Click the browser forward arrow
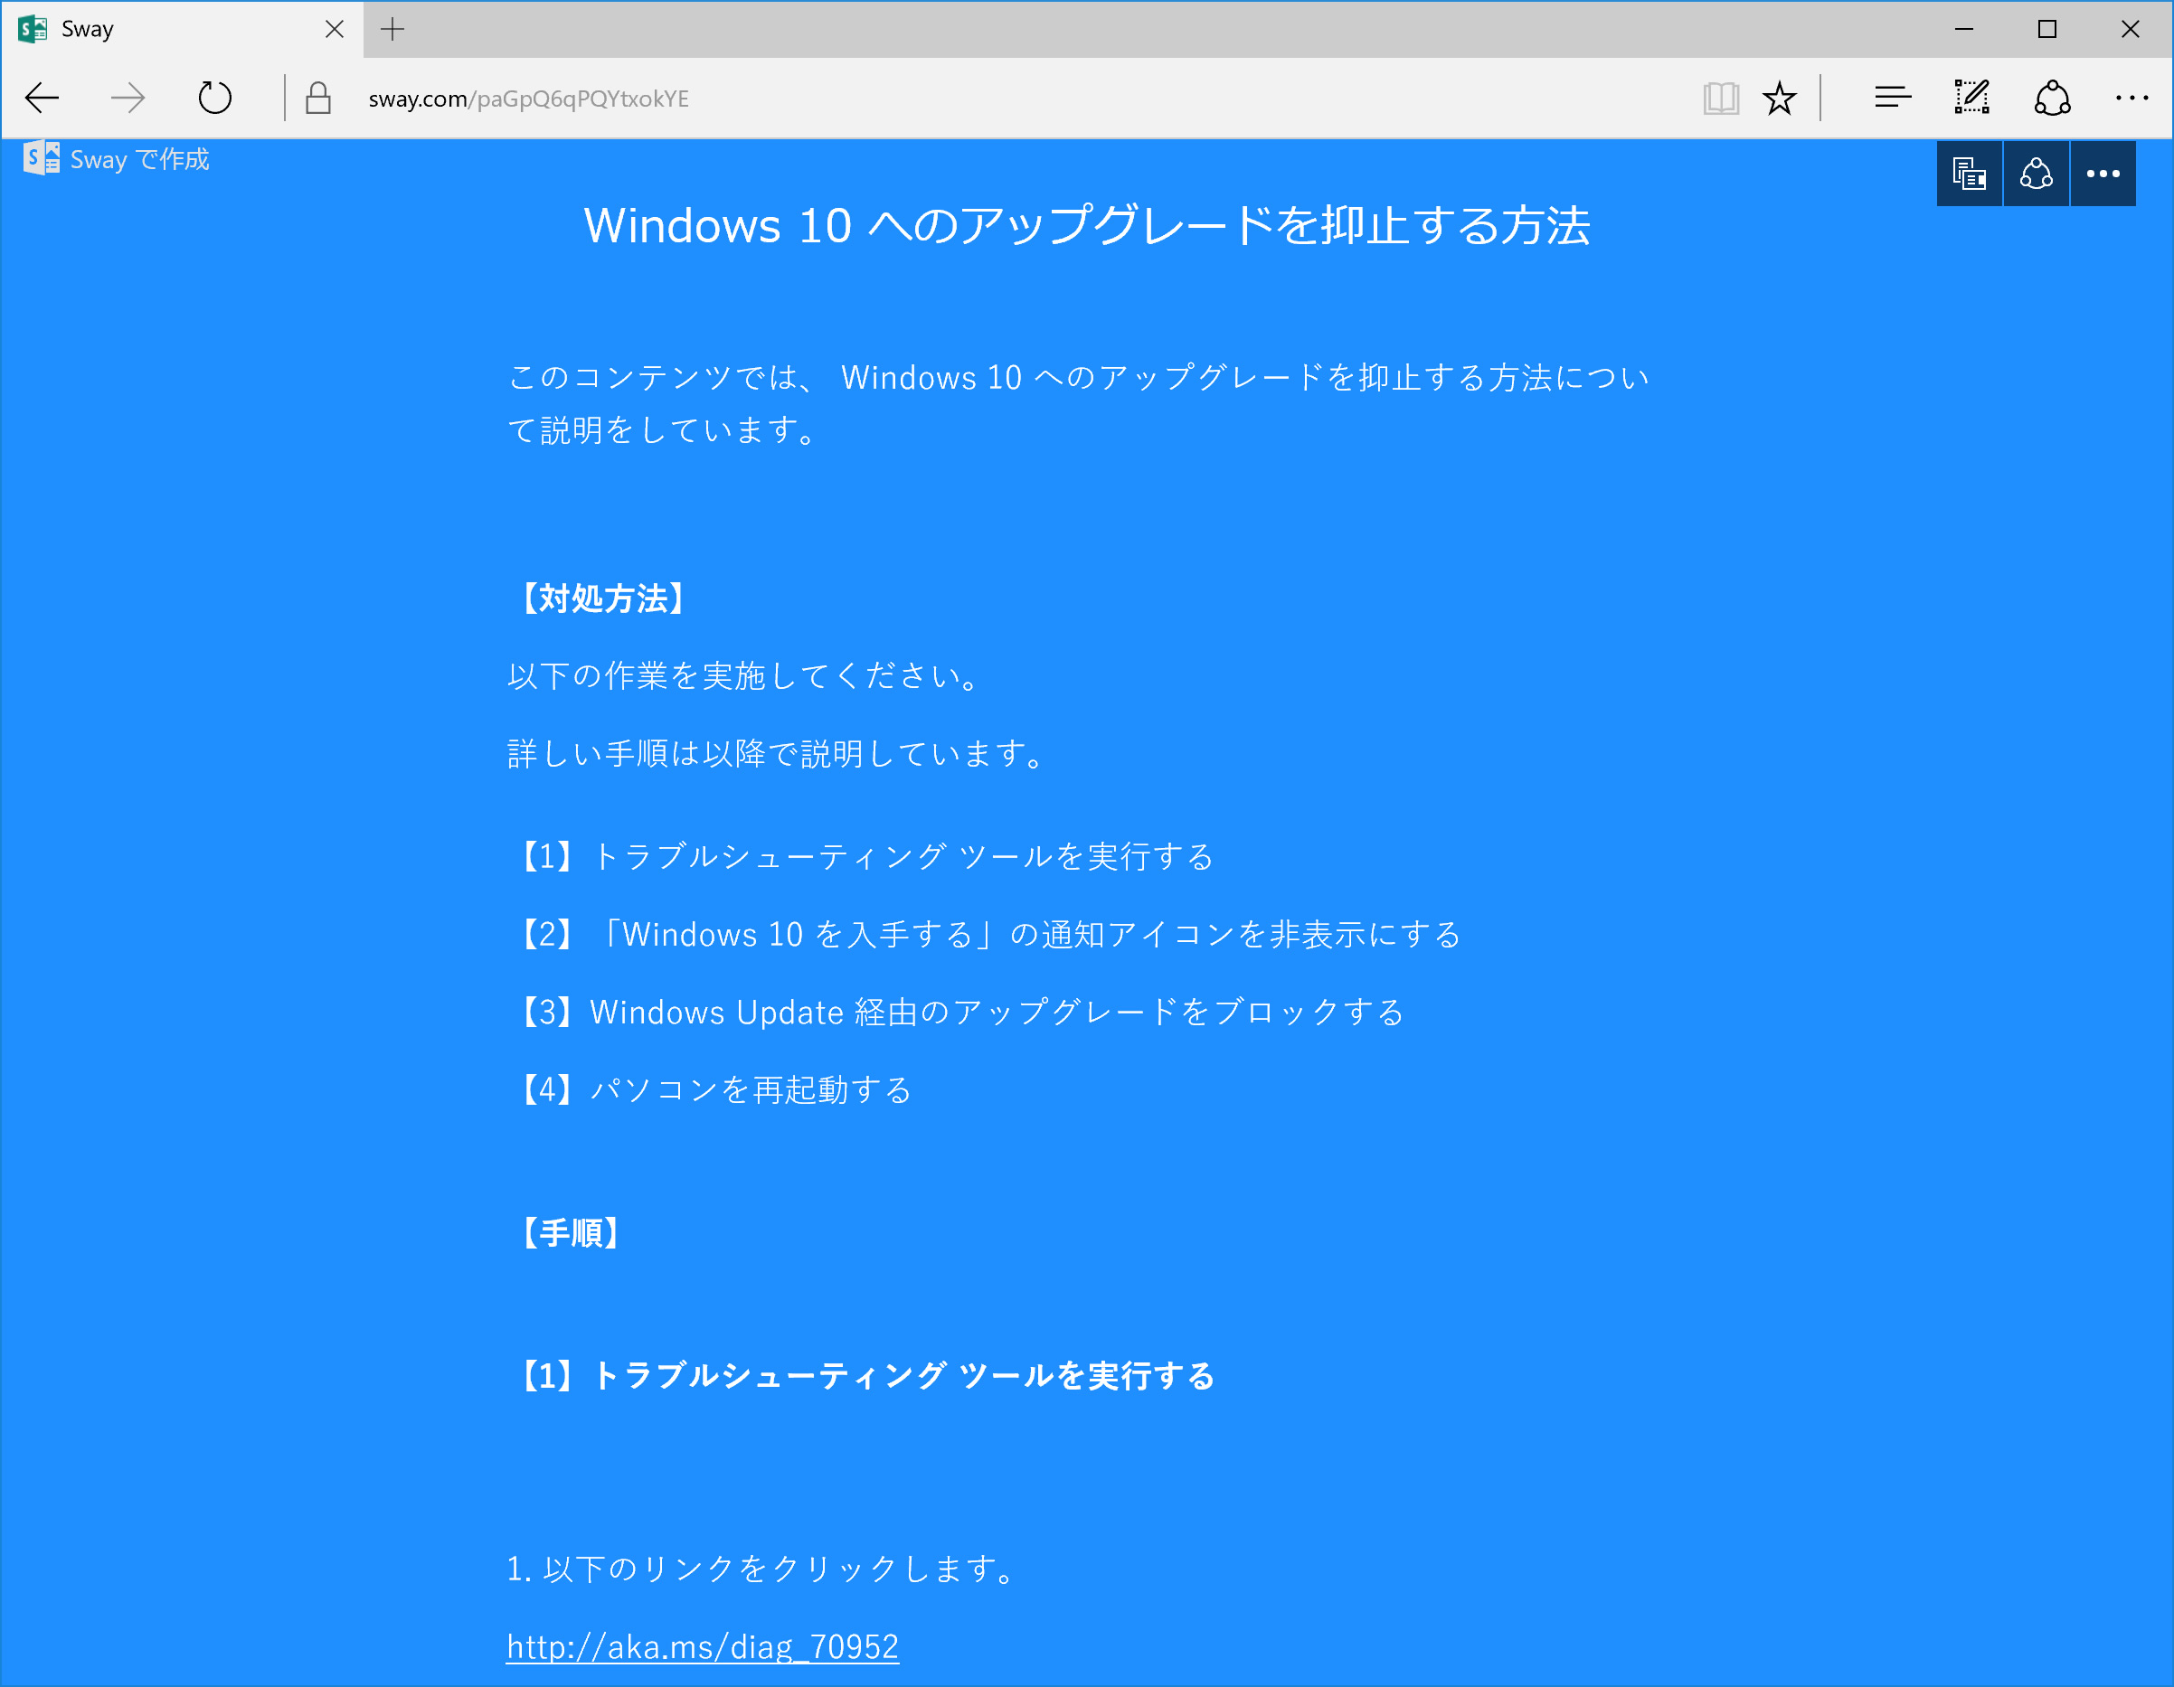This screenshot has width=2174, height=1687. [128, 98]
